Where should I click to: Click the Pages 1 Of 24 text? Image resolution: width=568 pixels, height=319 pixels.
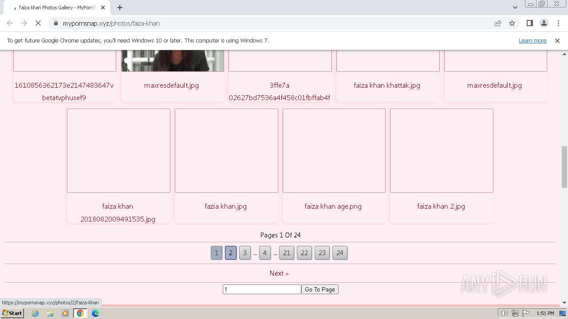(x=280, y=235)
